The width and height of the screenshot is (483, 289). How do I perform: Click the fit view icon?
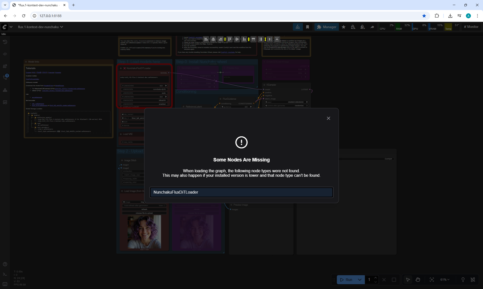(432, 280)
